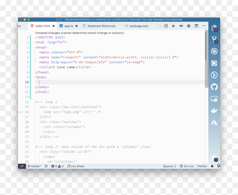The image size is (238, 195).
Task: Open the Explorer view in activity bar
Action: (214, 28)
